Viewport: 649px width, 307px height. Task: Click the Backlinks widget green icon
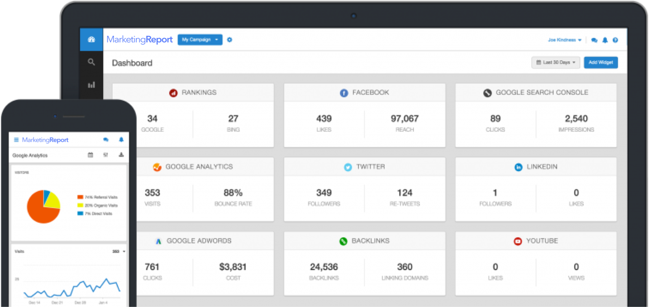[x=343, y=241]
